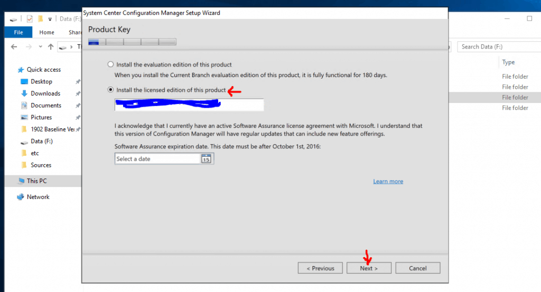This screenshot has width=541, height=292.
Task: Click the Next button in wizard
Action: pyautogui.click(x=369, y=268)
